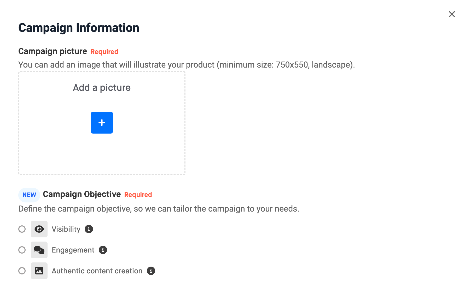The height and width of the screenshot is (288, 465).
Task: Click the Engagement objective label
Action: (x=73, y=250)
